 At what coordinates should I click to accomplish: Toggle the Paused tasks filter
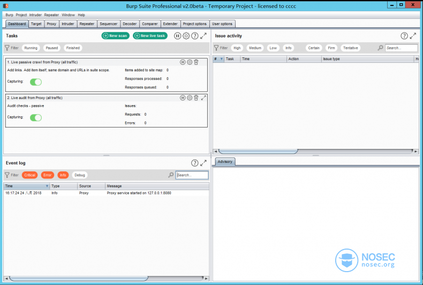[52, 48]
